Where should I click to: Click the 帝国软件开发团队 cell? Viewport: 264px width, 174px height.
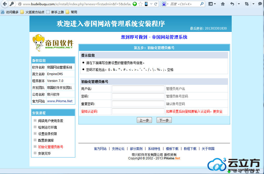[61, 88]
